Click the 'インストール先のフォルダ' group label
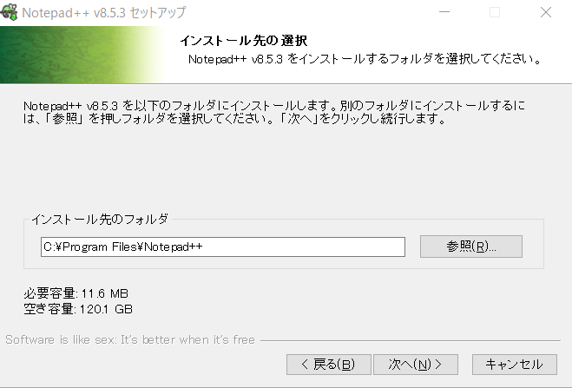This screenshot has width=572, height=388. click(x=100, y=219)
